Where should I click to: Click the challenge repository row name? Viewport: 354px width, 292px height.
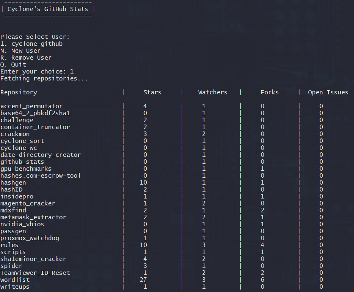tap(17, 120)
